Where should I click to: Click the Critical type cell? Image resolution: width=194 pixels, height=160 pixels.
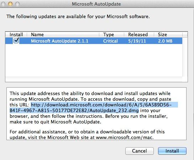(110, 41)
